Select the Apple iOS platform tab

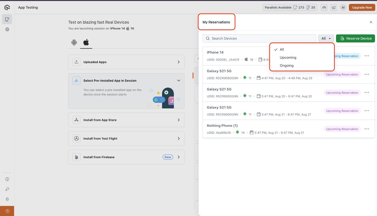coord(86,42)
